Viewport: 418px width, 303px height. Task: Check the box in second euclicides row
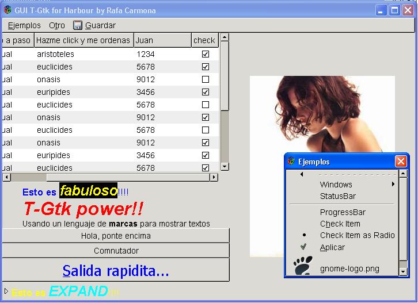[206, 105]
